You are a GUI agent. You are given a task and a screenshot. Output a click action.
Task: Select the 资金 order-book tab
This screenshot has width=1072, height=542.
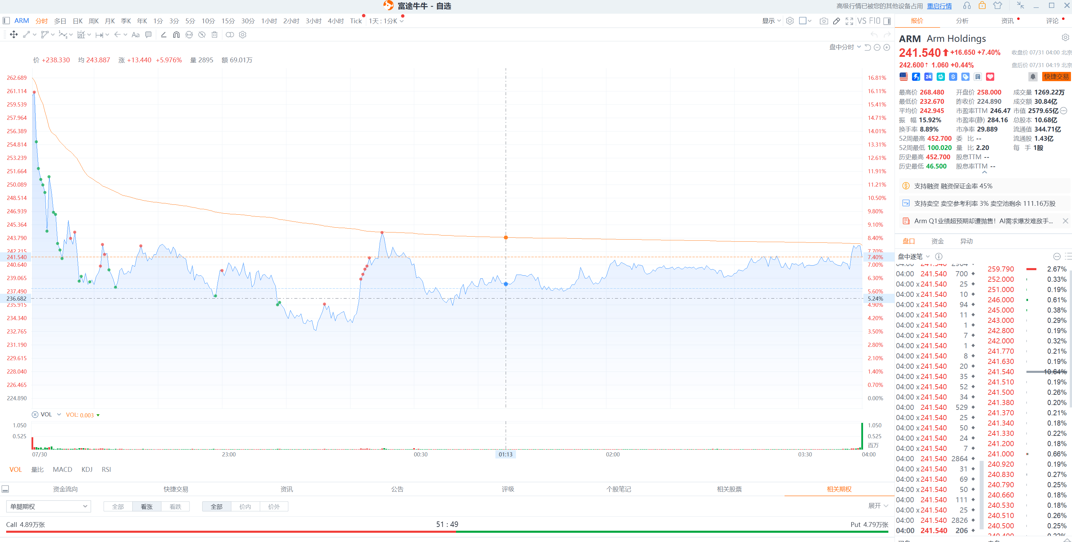(x=938, y=241)
